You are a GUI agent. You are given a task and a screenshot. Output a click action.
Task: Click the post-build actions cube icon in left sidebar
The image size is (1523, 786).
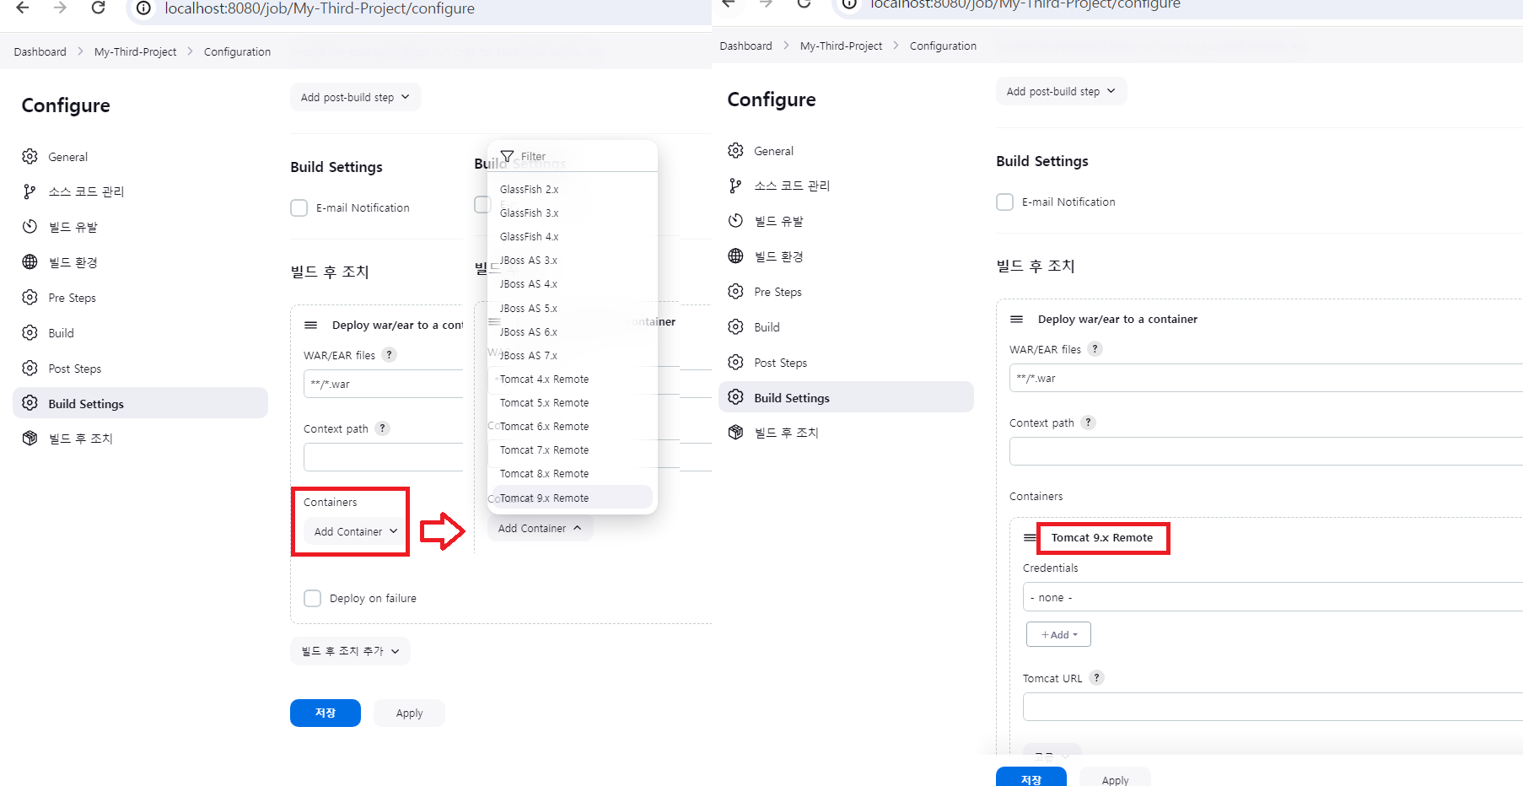(30, 439)
